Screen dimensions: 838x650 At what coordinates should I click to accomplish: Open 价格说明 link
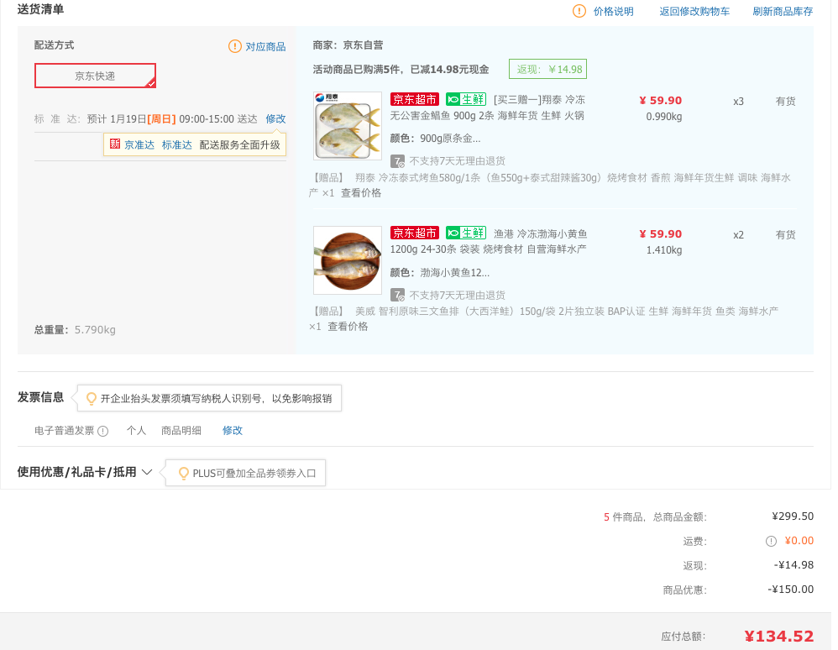point(614,11)
